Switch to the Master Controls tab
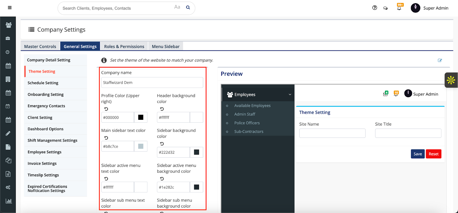 pos(40,46)
